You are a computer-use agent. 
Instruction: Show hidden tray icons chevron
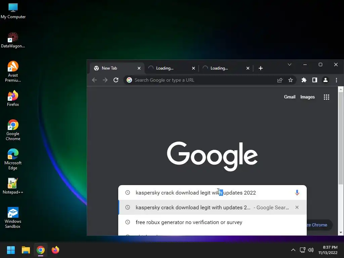pyautogui.click(x=293, y=250)
